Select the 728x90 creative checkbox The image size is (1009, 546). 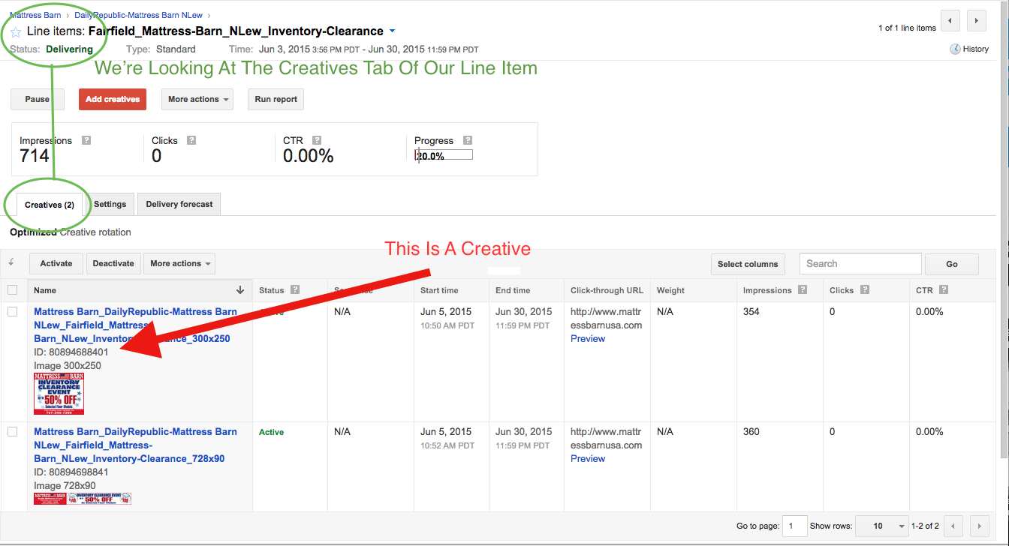[13, 432]
